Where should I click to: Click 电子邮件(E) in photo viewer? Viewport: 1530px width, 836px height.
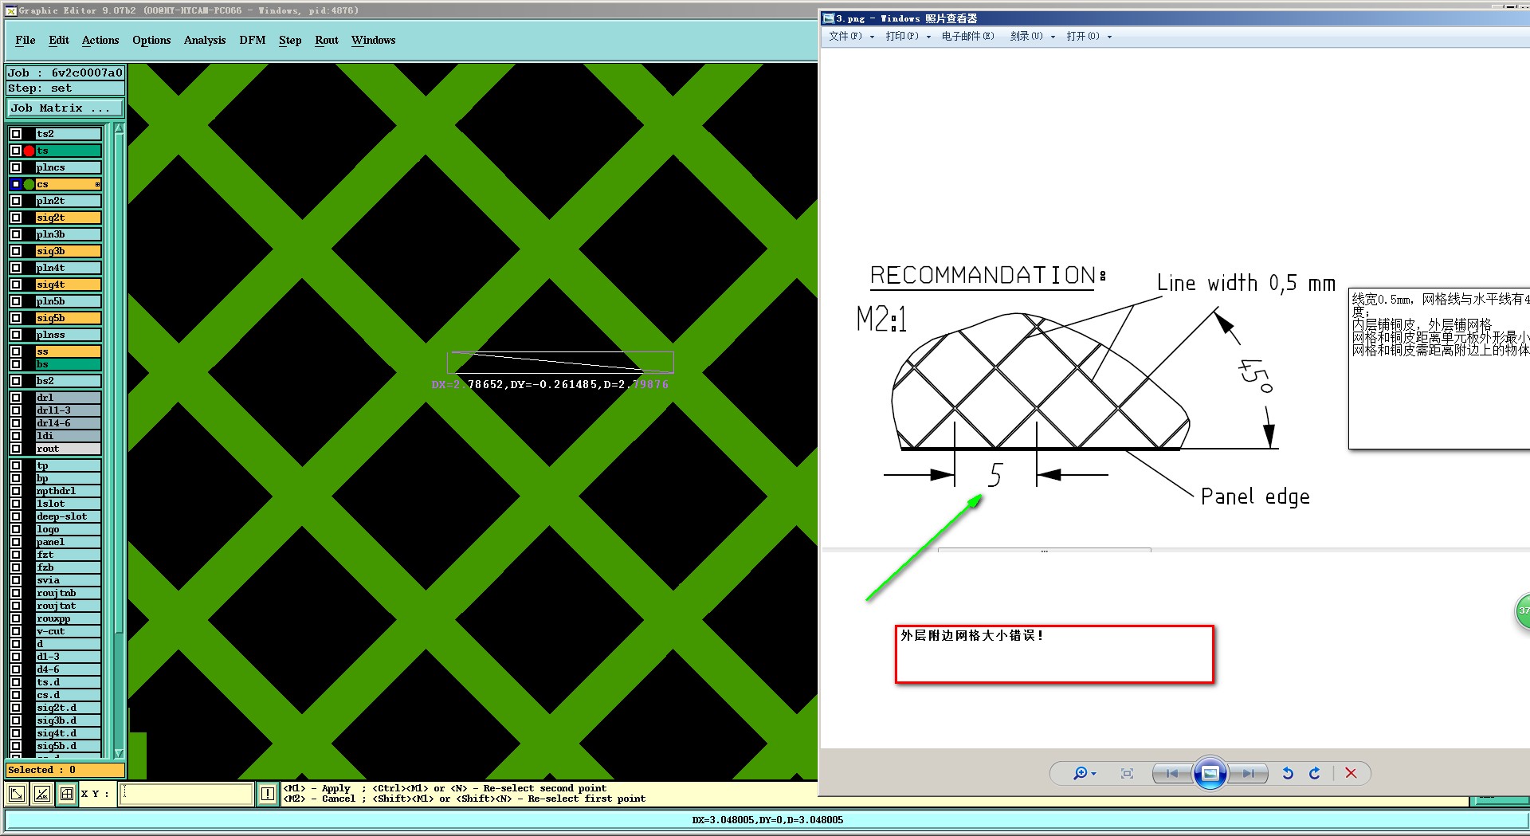(x=967, y=36)
